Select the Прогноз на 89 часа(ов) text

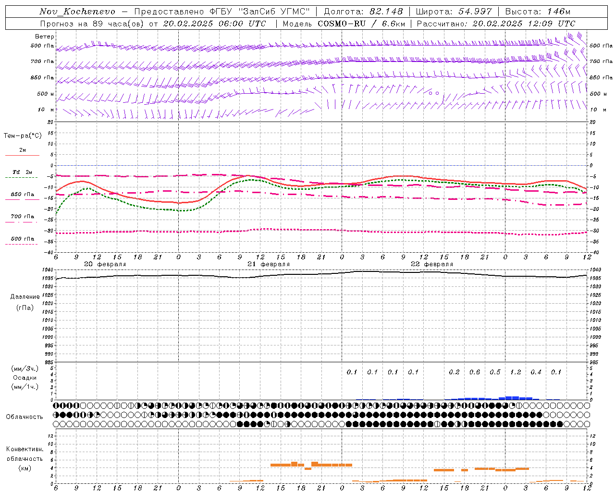tap(92, 24)
